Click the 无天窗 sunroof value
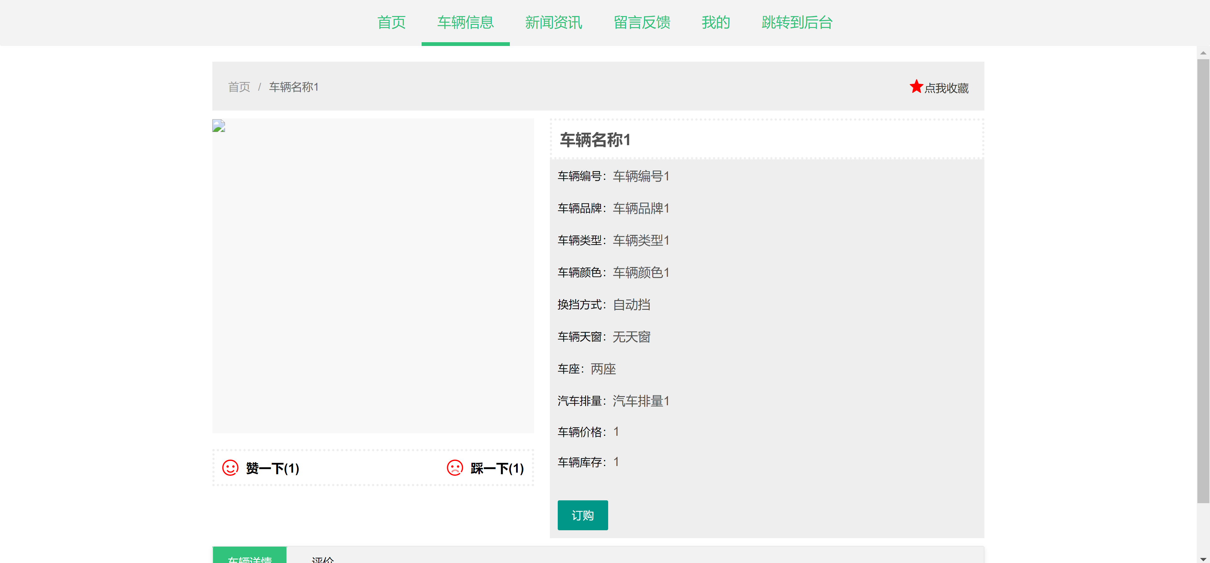This screenshot has width=1210, height=563. 632,337
